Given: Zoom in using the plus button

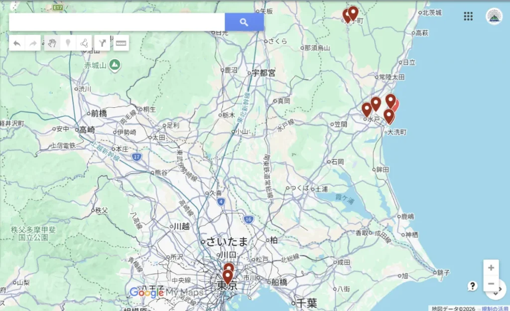Looking at the screenshot, I should pos(491,267).
